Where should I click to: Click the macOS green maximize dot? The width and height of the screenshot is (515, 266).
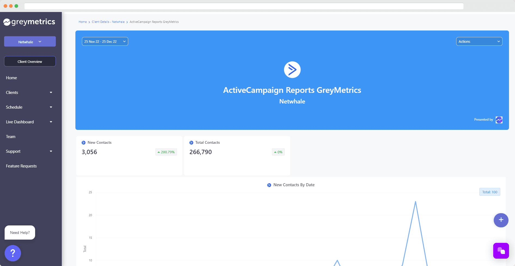pos(16,6)
